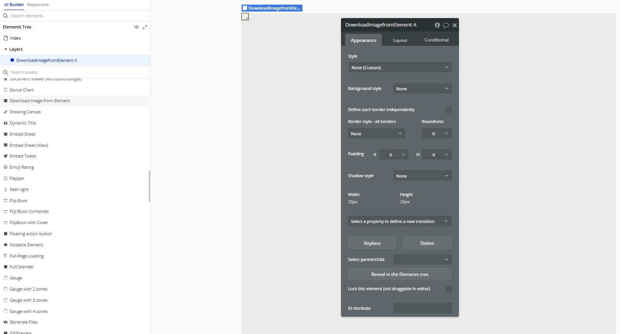Screen dimensions: 620x334
Task: Open the horizontal Padding H dropdown
Action: coord(437,155)
